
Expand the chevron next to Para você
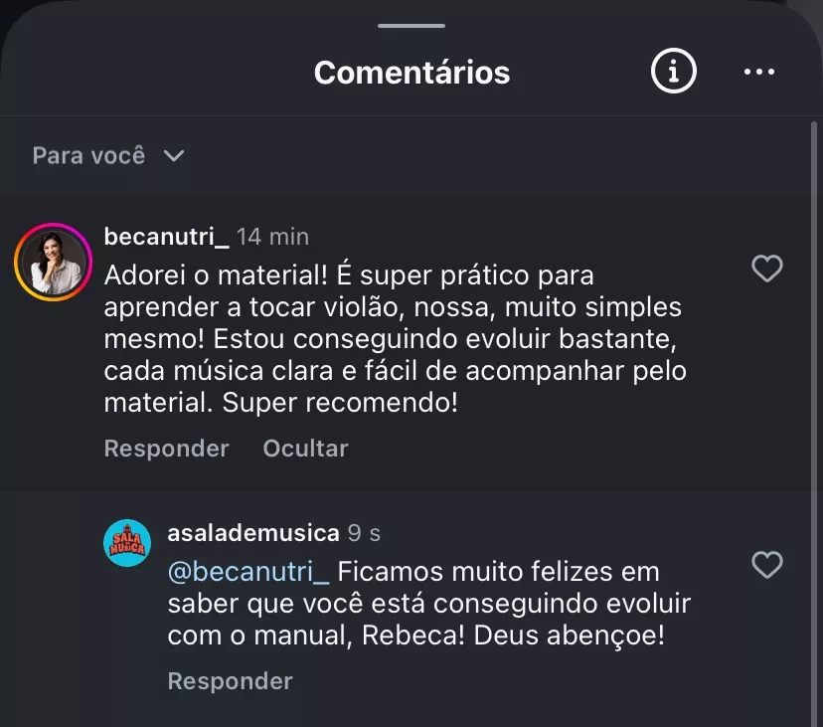pos(174,156)
